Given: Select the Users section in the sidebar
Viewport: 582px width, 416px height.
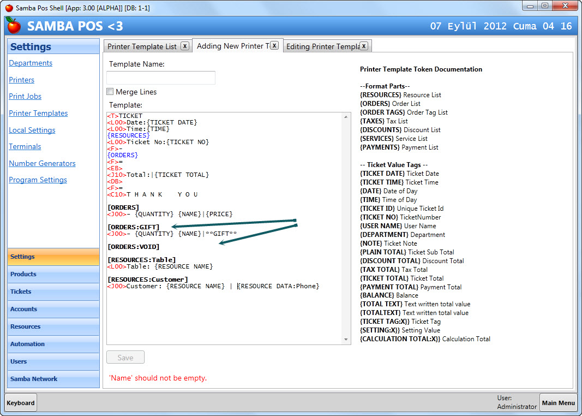Looking at the screenshot, I should (53, 361).
